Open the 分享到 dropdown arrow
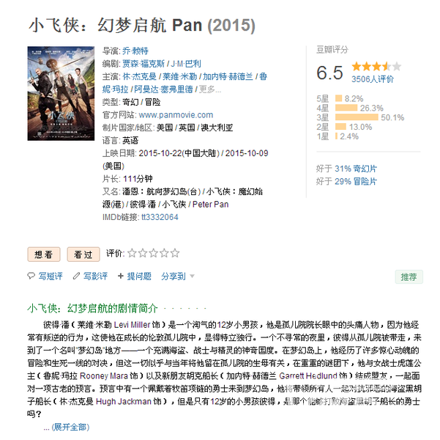Viewport: 440px width, 440px height. click(193, 276)
